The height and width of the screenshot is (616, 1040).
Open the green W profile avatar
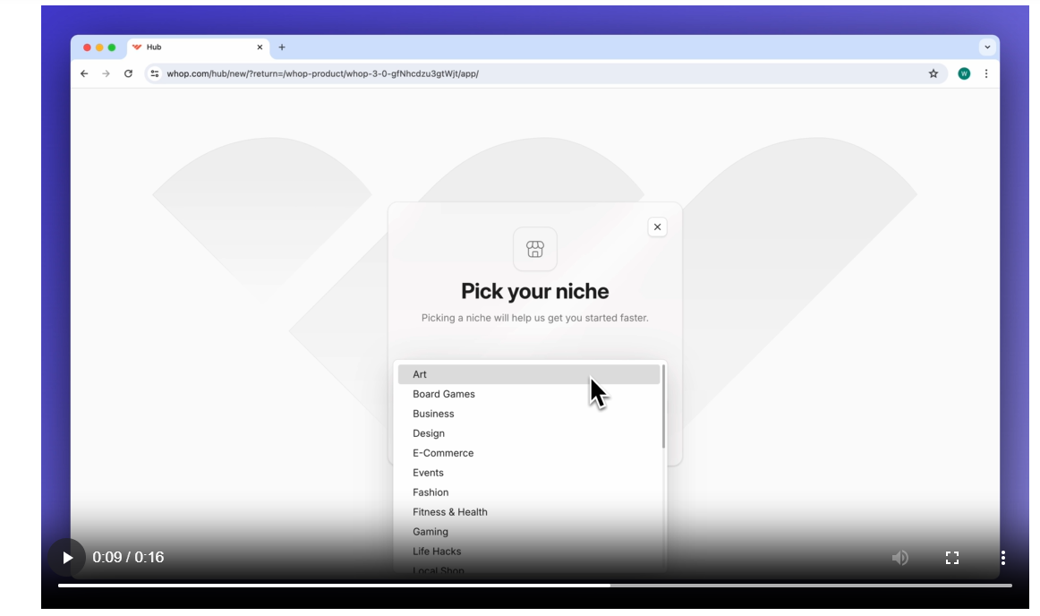coord(965,73)
